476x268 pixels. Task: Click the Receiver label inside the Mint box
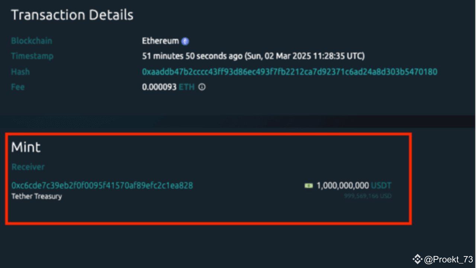tap(28, 167)
